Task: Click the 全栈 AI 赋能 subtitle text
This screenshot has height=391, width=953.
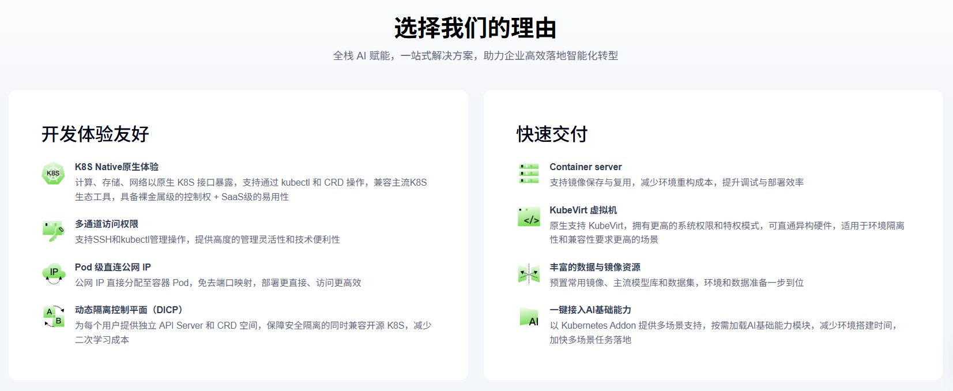Action: click(x=476, y=56)
